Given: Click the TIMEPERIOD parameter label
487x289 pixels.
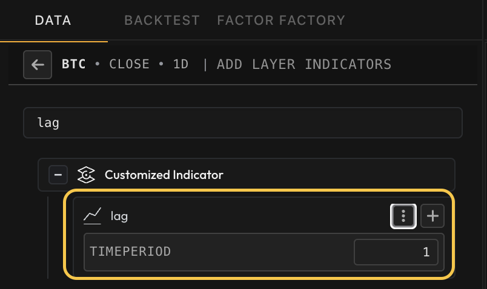Looking at the screenshot, I should click(x=130, y=252).
